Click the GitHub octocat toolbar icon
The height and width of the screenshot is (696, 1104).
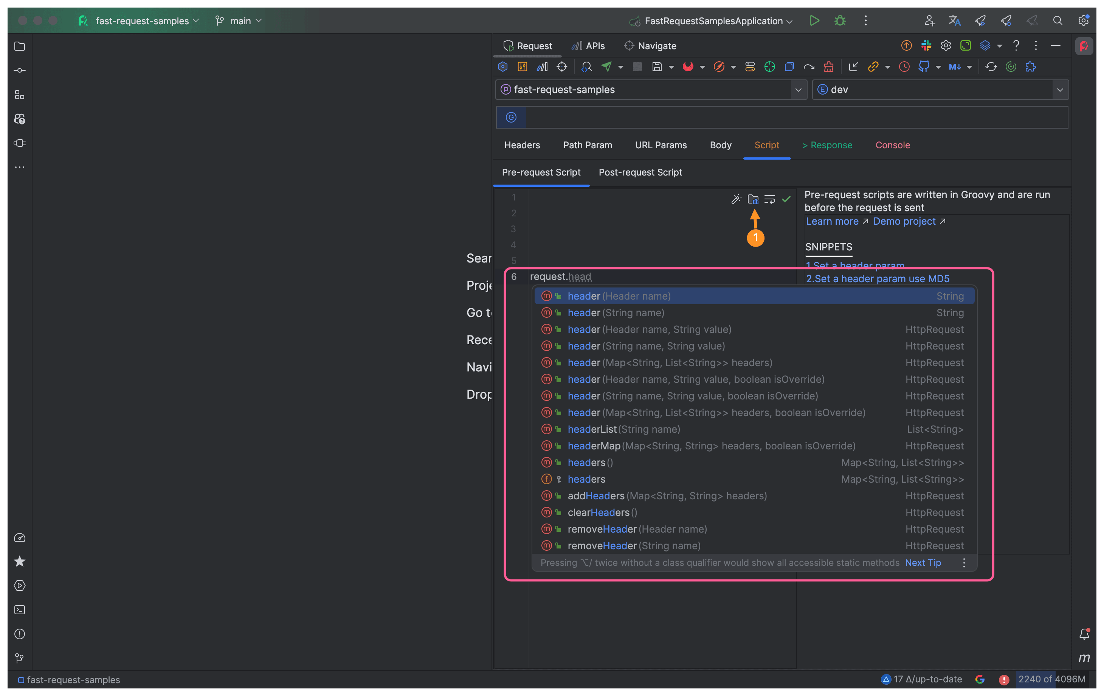pyautogui.click(x=924, y=67)
